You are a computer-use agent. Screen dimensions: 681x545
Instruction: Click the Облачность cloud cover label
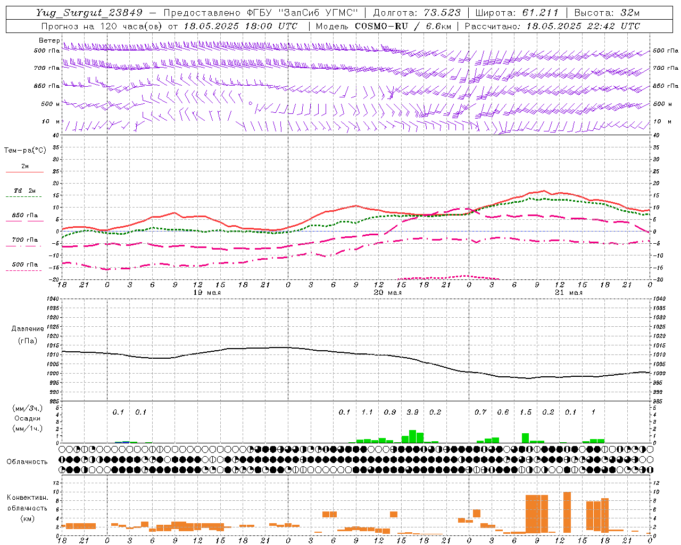coord(27,462)
